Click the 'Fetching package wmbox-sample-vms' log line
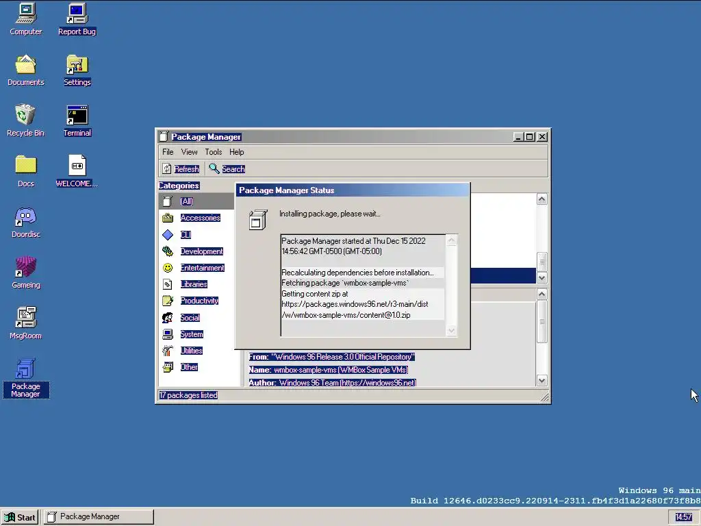701x526 pixels. pos(345,283)
